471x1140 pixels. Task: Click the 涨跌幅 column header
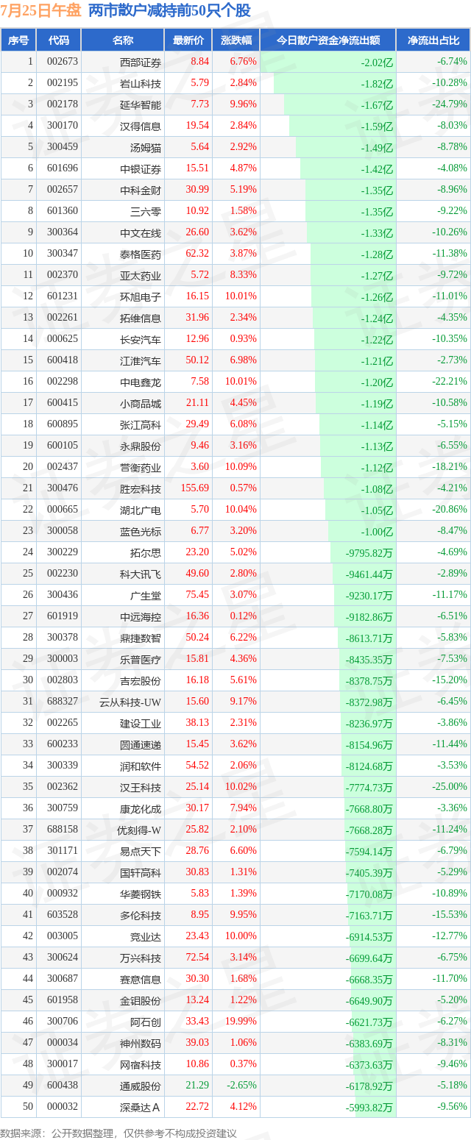235,40
